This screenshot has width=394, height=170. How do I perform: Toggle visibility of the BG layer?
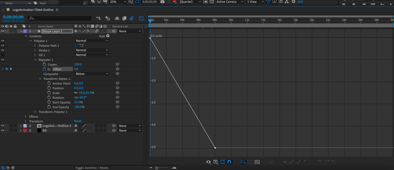pos(3,130)
